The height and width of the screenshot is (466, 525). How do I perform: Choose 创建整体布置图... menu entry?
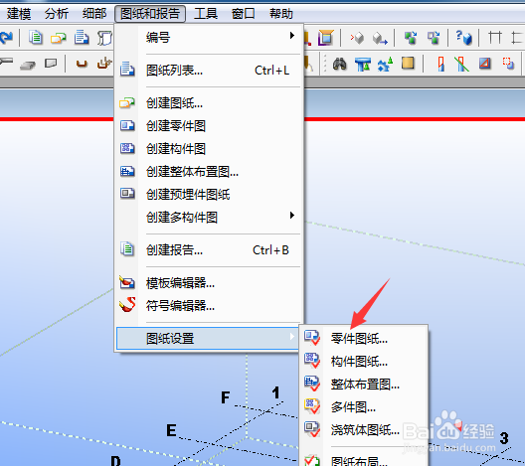pos(209,172)
